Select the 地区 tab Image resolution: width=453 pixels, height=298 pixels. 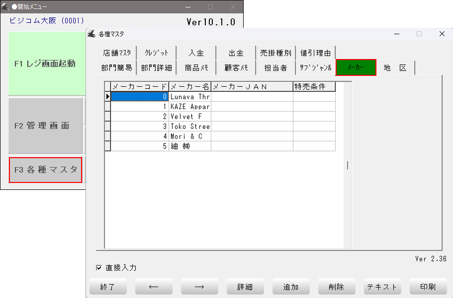[395, 68]
